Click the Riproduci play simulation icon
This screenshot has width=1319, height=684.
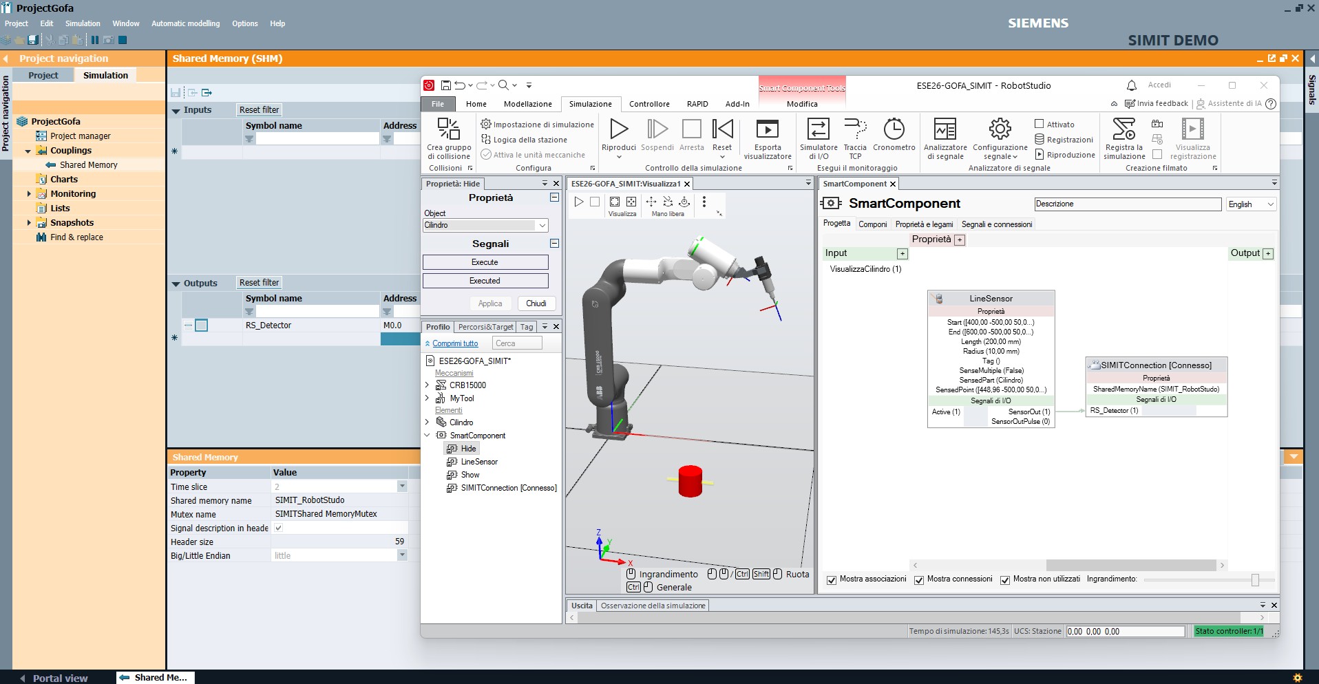point(619,129)
